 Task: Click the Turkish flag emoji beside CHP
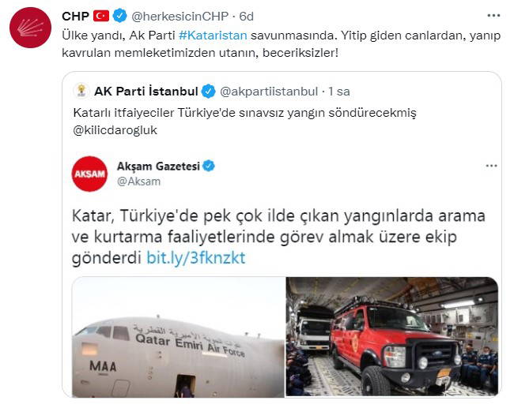click(x=101, y=16)
